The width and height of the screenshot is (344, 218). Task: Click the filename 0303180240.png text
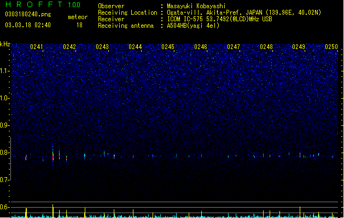pos(28,14)
